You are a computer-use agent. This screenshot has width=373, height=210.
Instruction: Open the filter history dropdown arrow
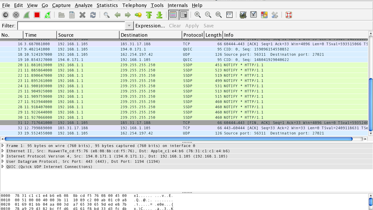(129, 26)
